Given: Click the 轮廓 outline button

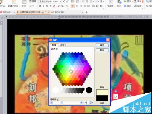Looking at the screenshot, I should tap(138, 6).
